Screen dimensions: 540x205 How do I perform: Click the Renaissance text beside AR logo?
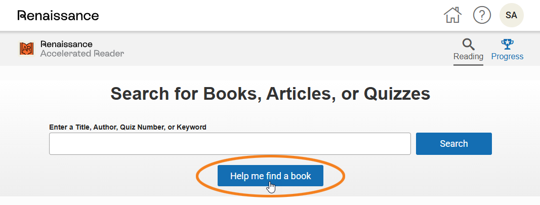pos(66,45)
